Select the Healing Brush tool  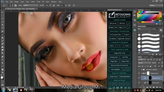point(3,31)
